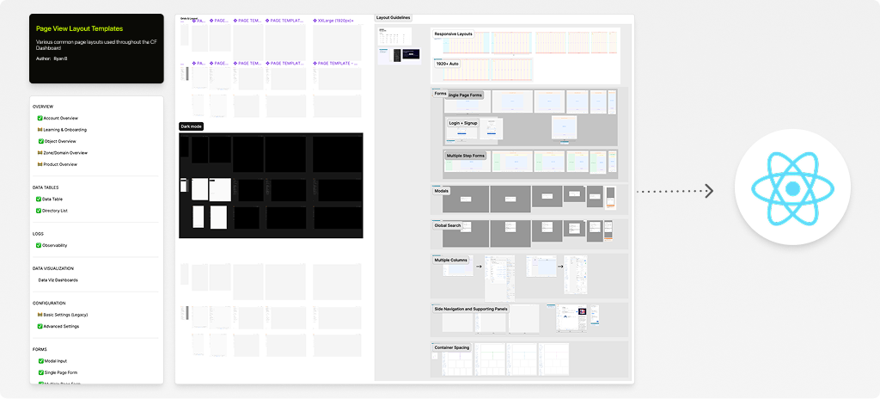The width and height of the screenshot is (880, 399).
Task: Click the DATA TABLES section heading
Action: (46, 187)
